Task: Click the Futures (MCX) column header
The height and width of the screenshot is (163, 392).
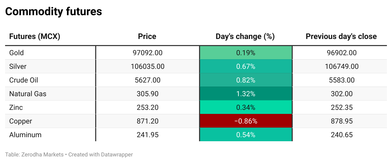Action: pos(35,36)
